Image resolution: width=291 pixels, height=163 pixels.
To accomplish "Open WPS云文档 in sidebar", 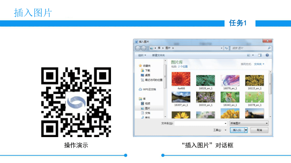I will coord(147,90).
